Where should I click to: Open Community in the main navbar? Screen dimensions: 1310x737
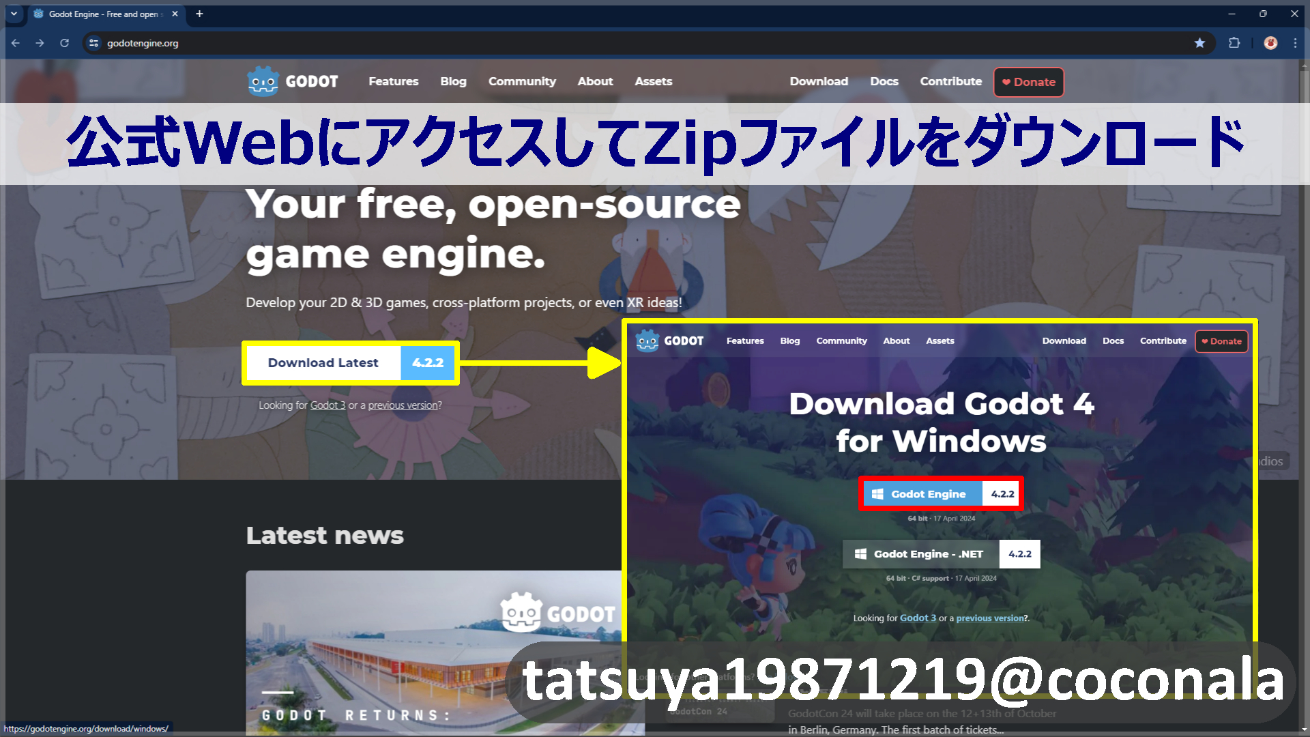(522, 81)
